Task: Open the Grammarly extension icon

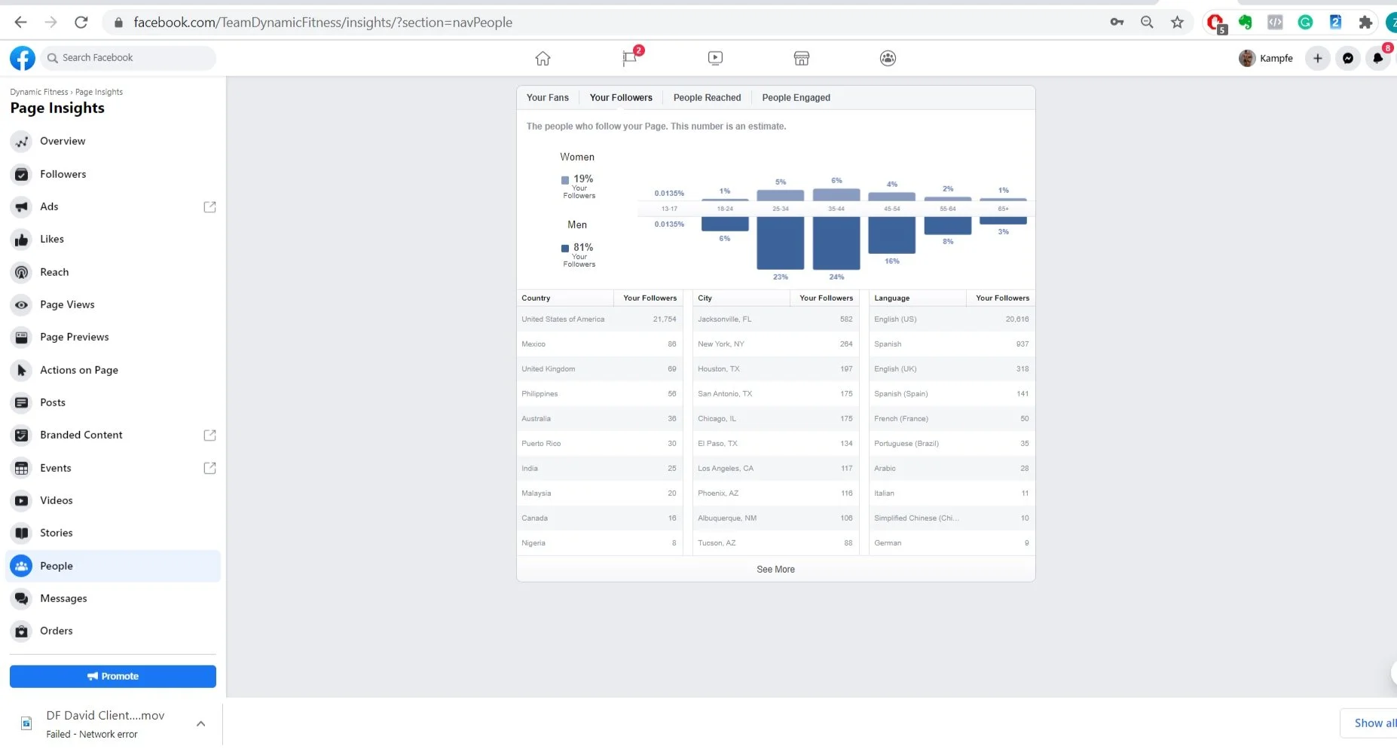Action: (1305, 23)
